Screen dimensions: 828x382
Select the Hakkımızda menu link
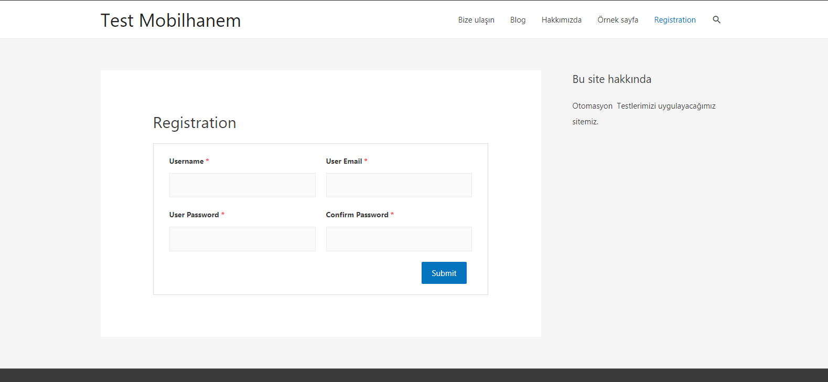(x=561, y=20)
